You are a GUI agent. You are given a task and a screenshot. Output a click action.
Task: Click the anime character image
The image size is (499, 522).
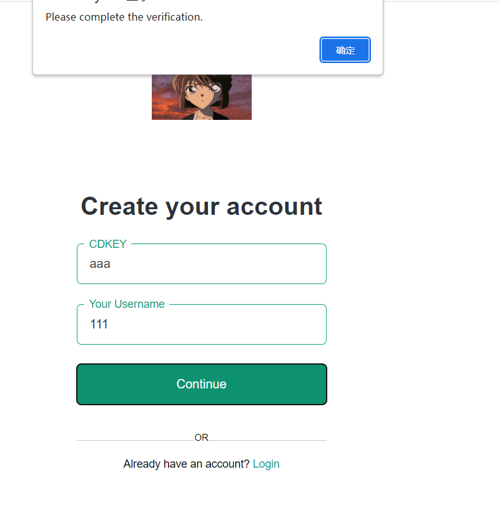(x=201, y=97)
